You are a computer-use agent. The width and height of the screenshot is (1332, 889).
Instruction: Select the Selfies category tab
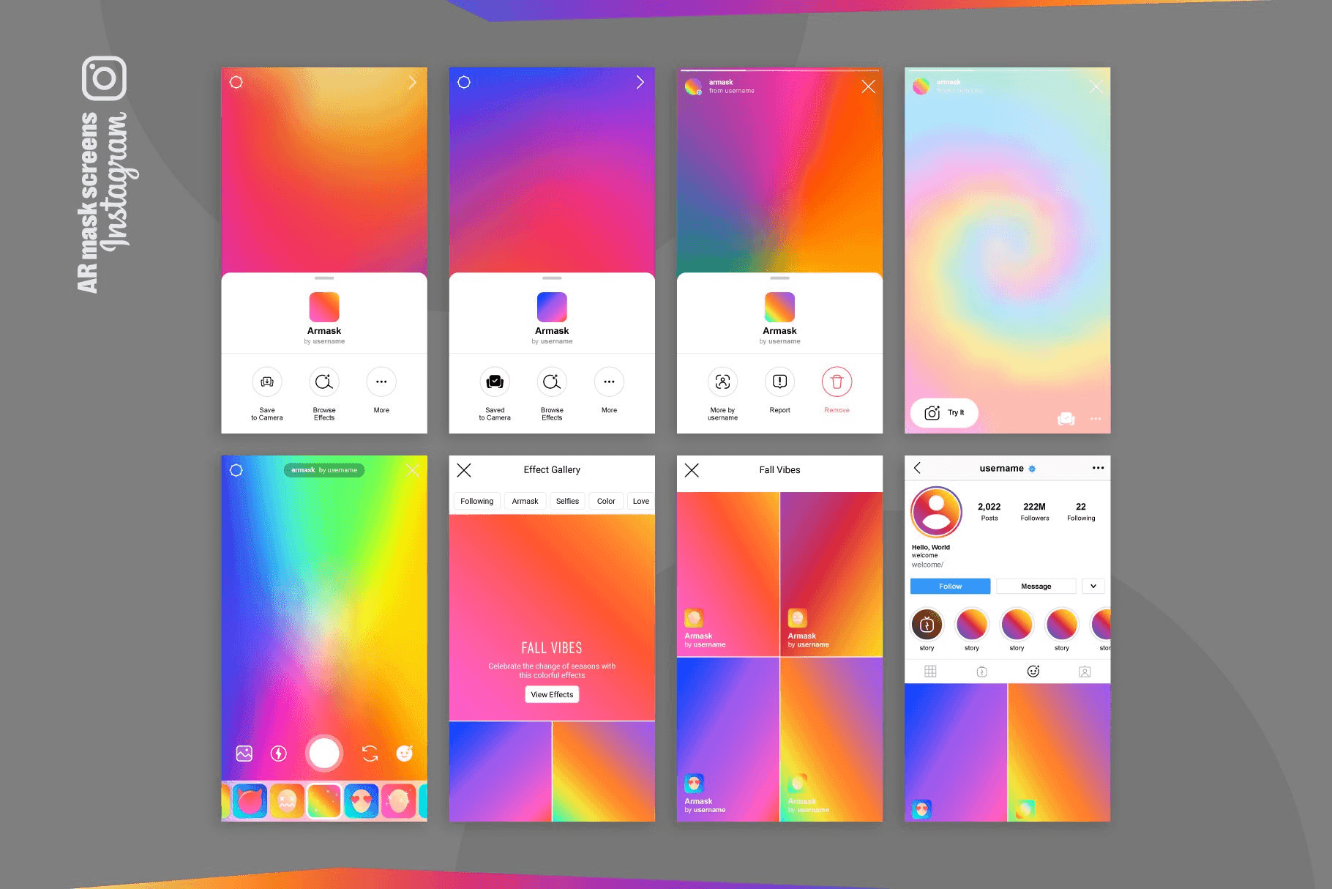[x=567, y=502]
